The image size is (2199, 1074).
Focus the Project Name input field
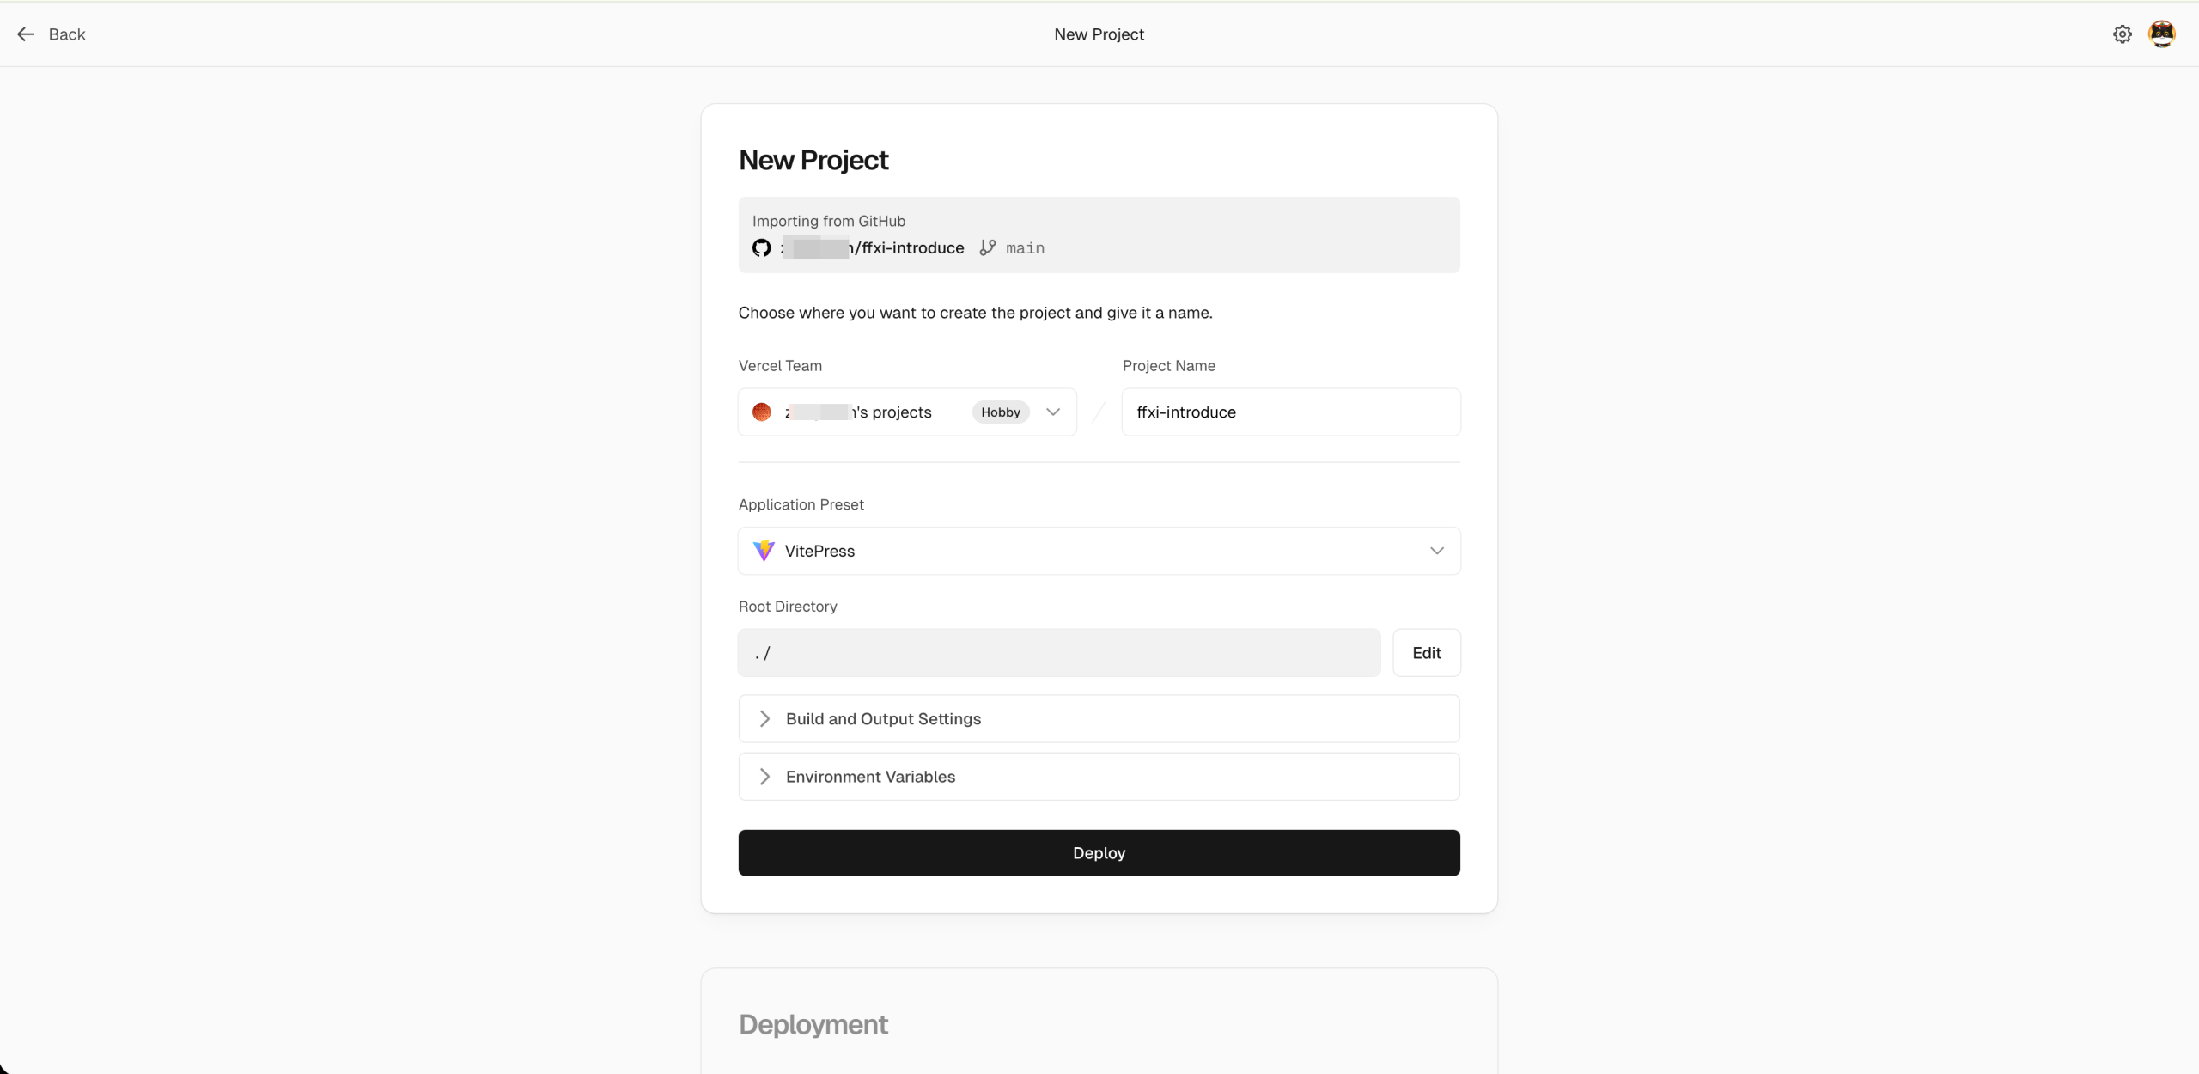[x=1290, y=412]
